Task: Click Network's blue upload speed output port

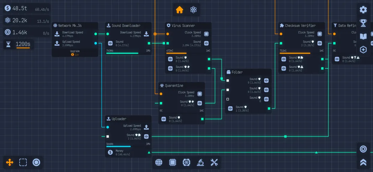Action: click(96, 43)
